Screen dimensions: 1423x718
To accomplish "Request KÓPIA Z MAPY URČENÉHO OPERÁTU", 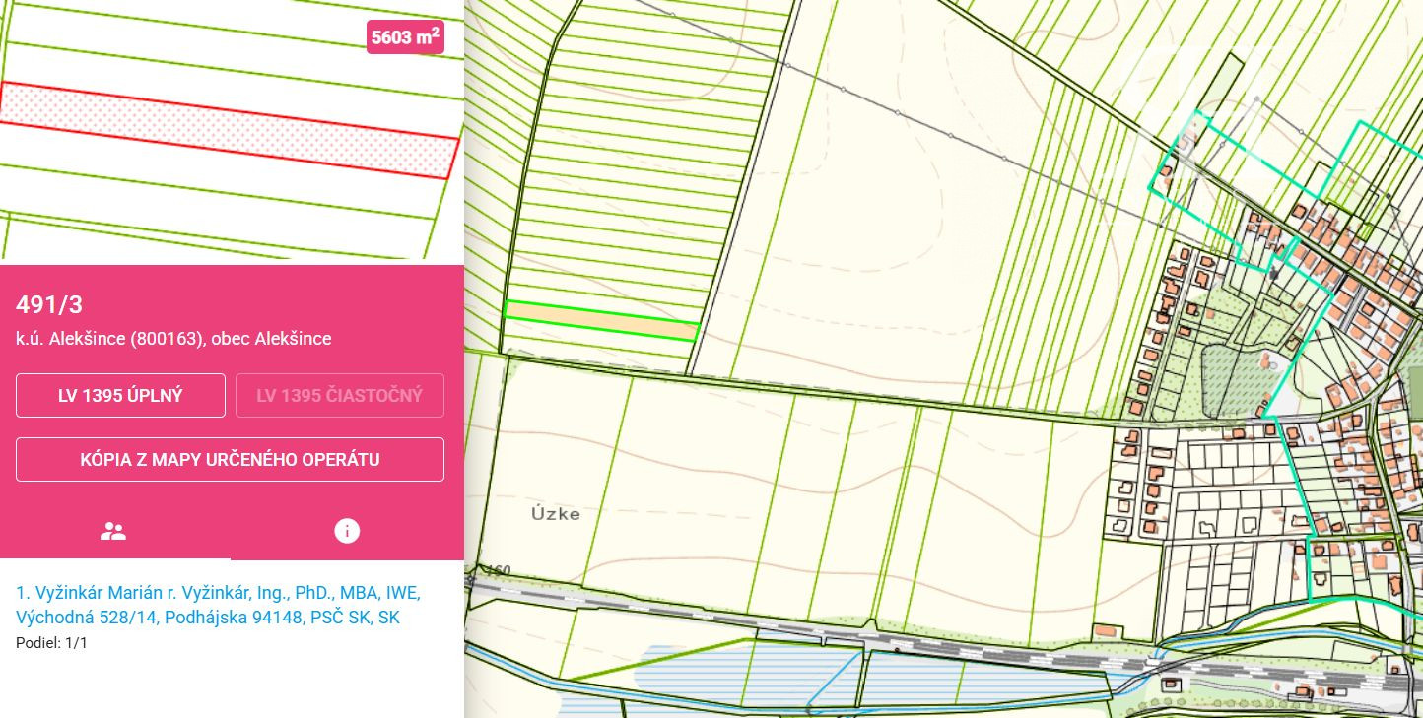I will (x=230, y=460).
